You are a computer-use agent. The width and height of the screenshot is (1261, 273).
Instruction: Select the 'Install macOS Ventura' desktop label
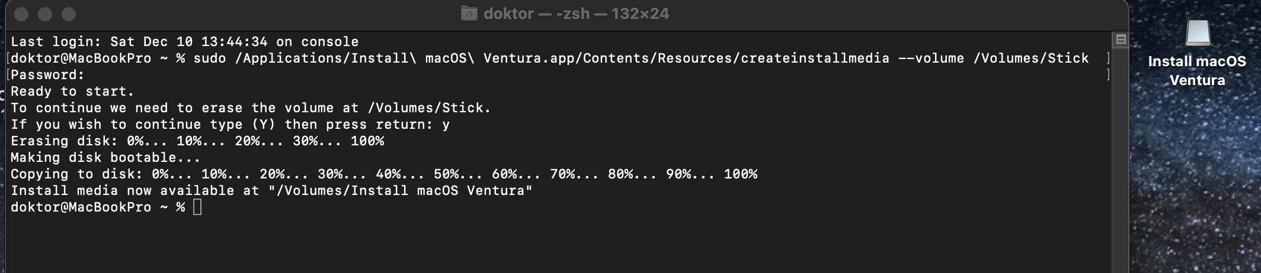(x=1197, y=70)
